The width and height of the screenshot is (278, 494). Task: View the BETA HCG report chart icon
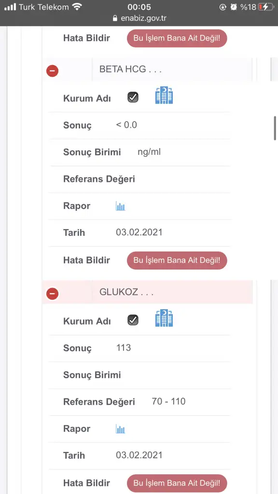tap(120, 206)
